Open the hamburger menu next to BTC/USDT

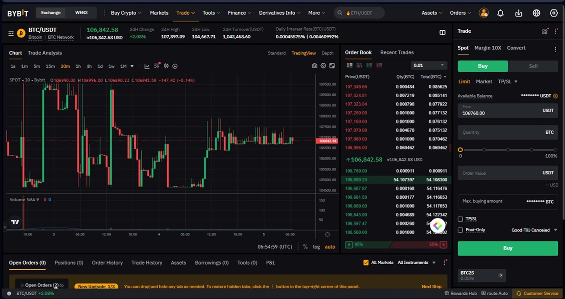[11, 33]
